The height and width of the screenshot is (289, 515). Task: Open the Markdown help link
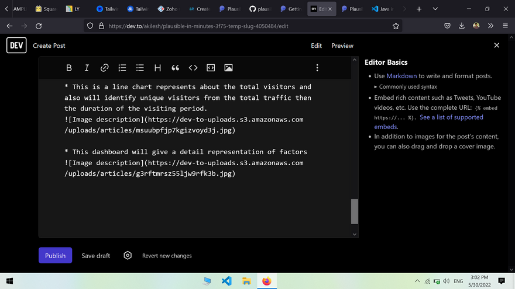[401, 76]
